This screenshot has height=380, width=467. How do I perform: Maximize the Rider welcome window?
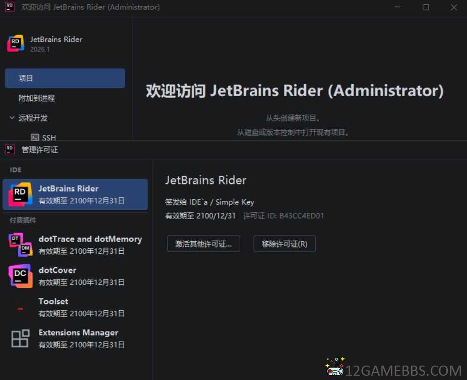(x=426, y=7)
